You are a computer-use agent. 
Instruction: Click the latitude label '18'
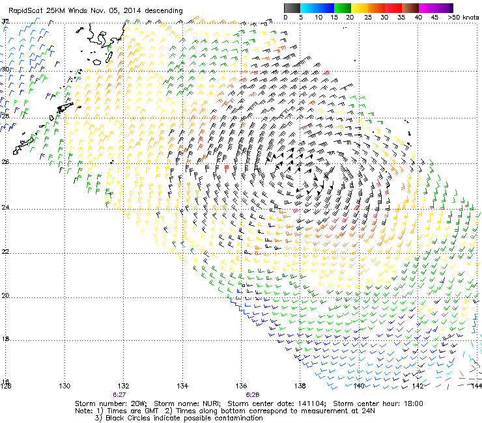5,339
